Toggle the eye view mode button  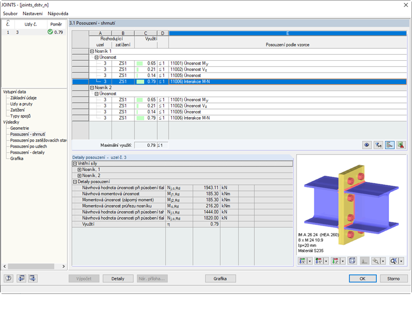[366, 145]
